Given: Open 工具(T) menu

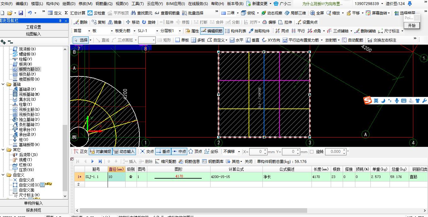Looking at the screenshot, I should tap(138, 4).
